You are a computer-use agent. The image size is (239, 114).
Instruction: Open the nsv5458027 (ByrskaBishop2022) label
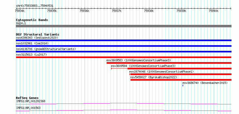point(154,77)
